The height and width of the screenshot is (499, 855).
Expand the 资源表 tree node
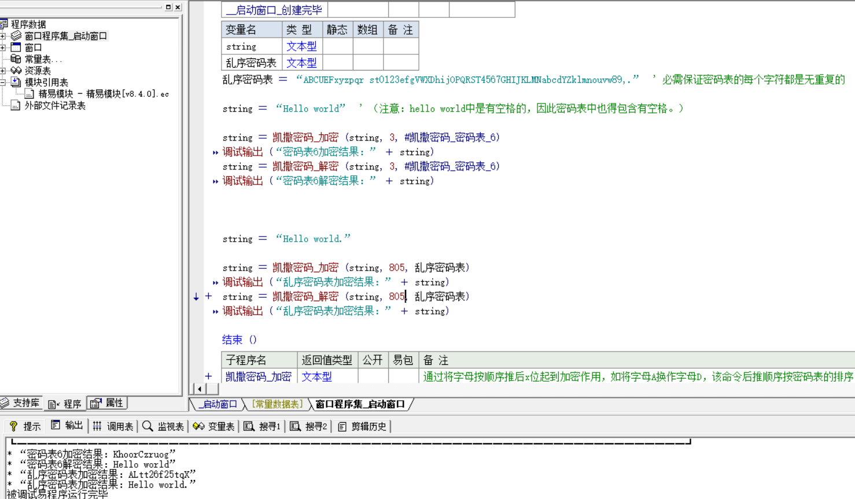coord(3,71)
